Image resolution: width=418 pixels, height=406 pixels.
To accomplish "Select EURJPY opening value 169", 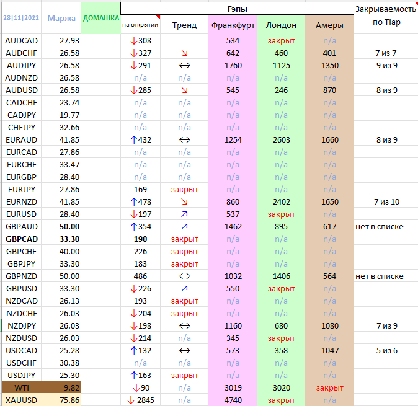I will coord(140,189).
